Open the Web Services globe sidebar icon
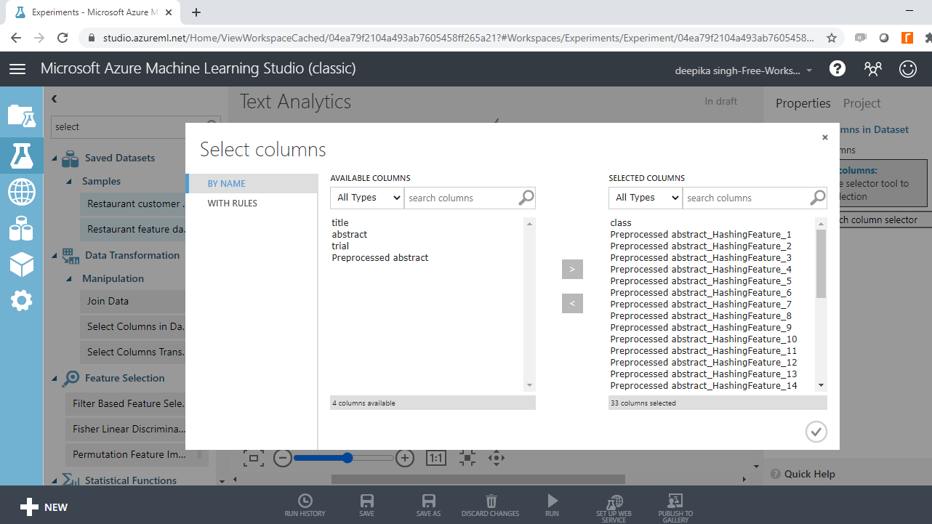 pyautogui.click(x=21, y=192)
